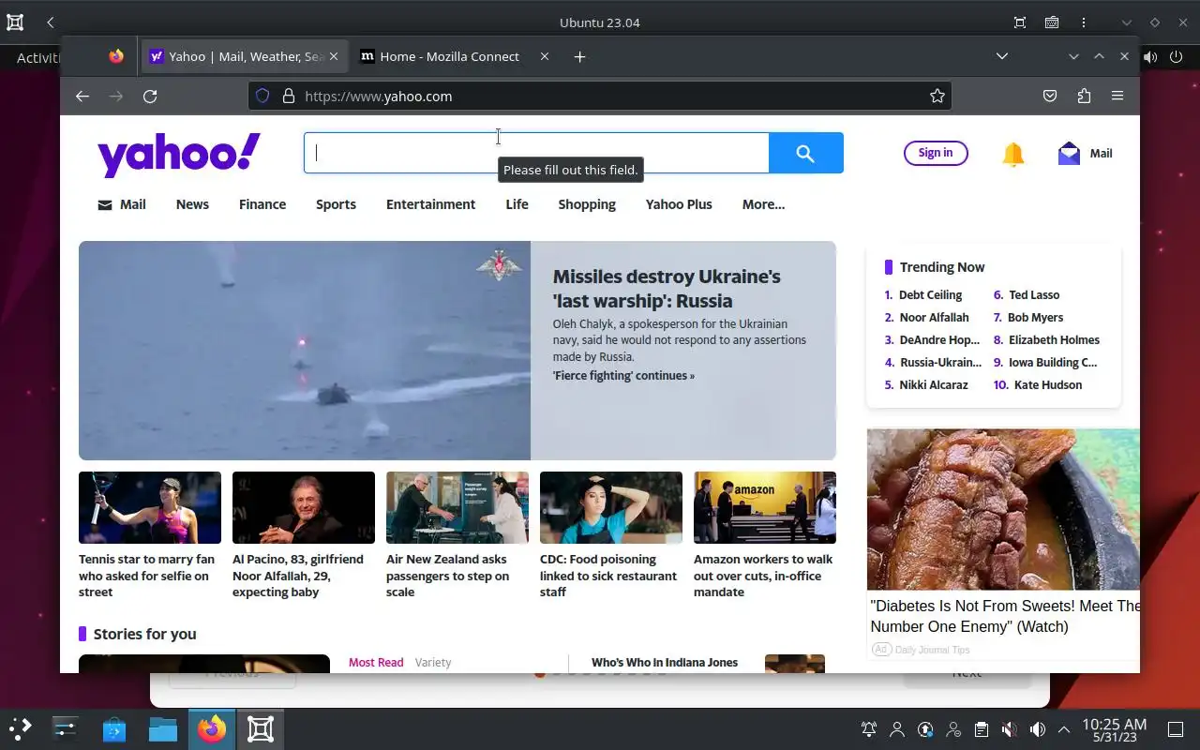The image size is (1200, 750).
Task: Open the Tennis star story thumbnail
Action: pos(150,507)
